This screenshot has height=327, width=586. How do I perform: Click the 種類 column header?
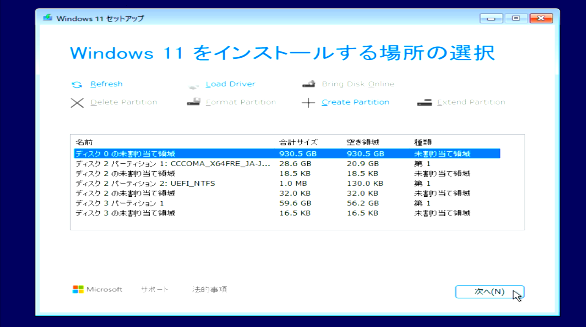tap(423, 142)
